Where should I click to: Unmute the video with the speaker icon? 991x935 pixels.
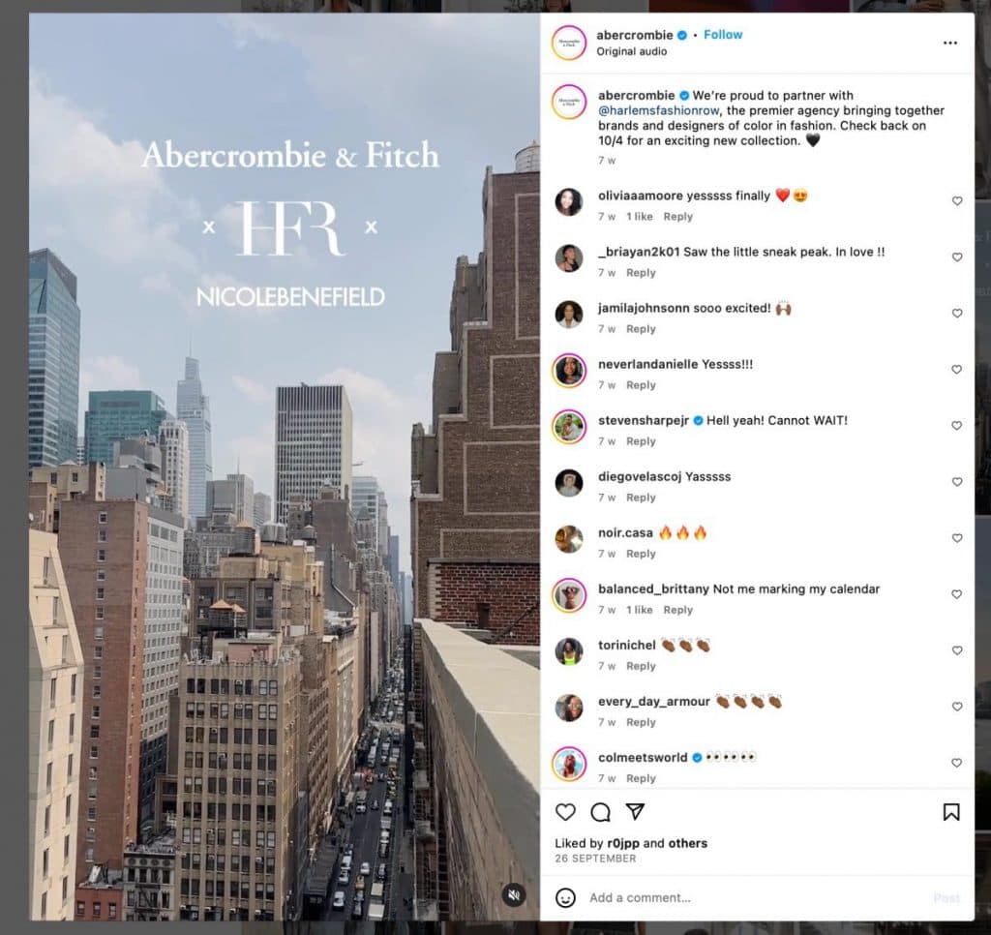point(514,894)
